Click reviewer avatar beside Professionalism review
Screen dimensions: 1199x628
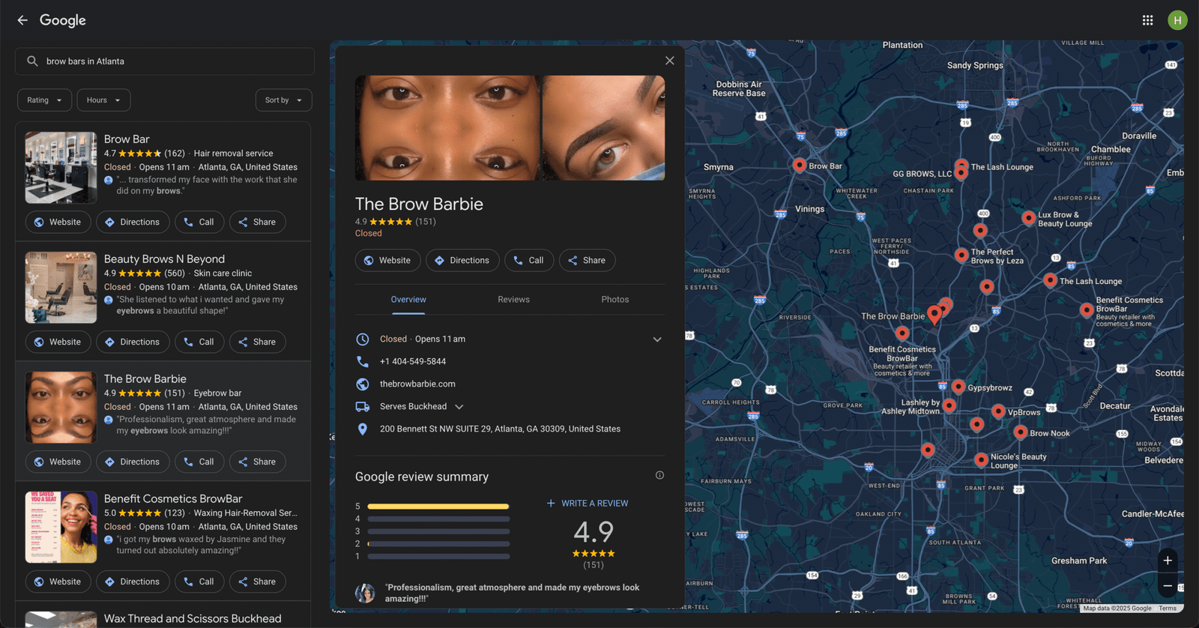pos(365,593)
